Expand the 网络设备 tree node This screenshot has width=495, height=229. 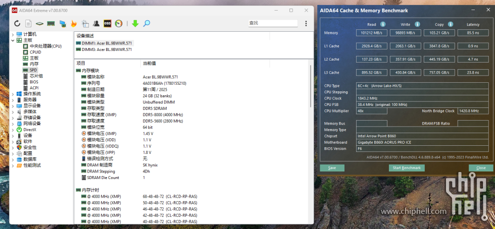coord(13,124)
